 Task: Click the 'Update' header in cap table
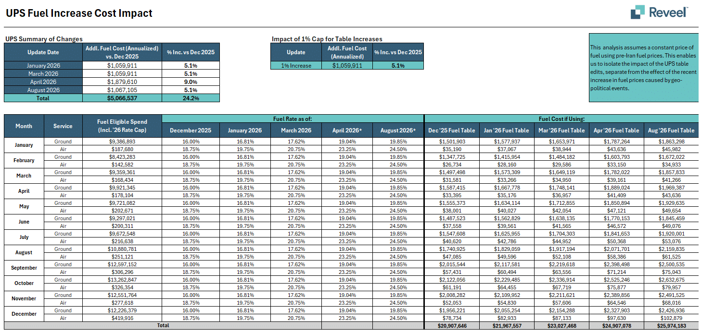click(x=296, y=52)
